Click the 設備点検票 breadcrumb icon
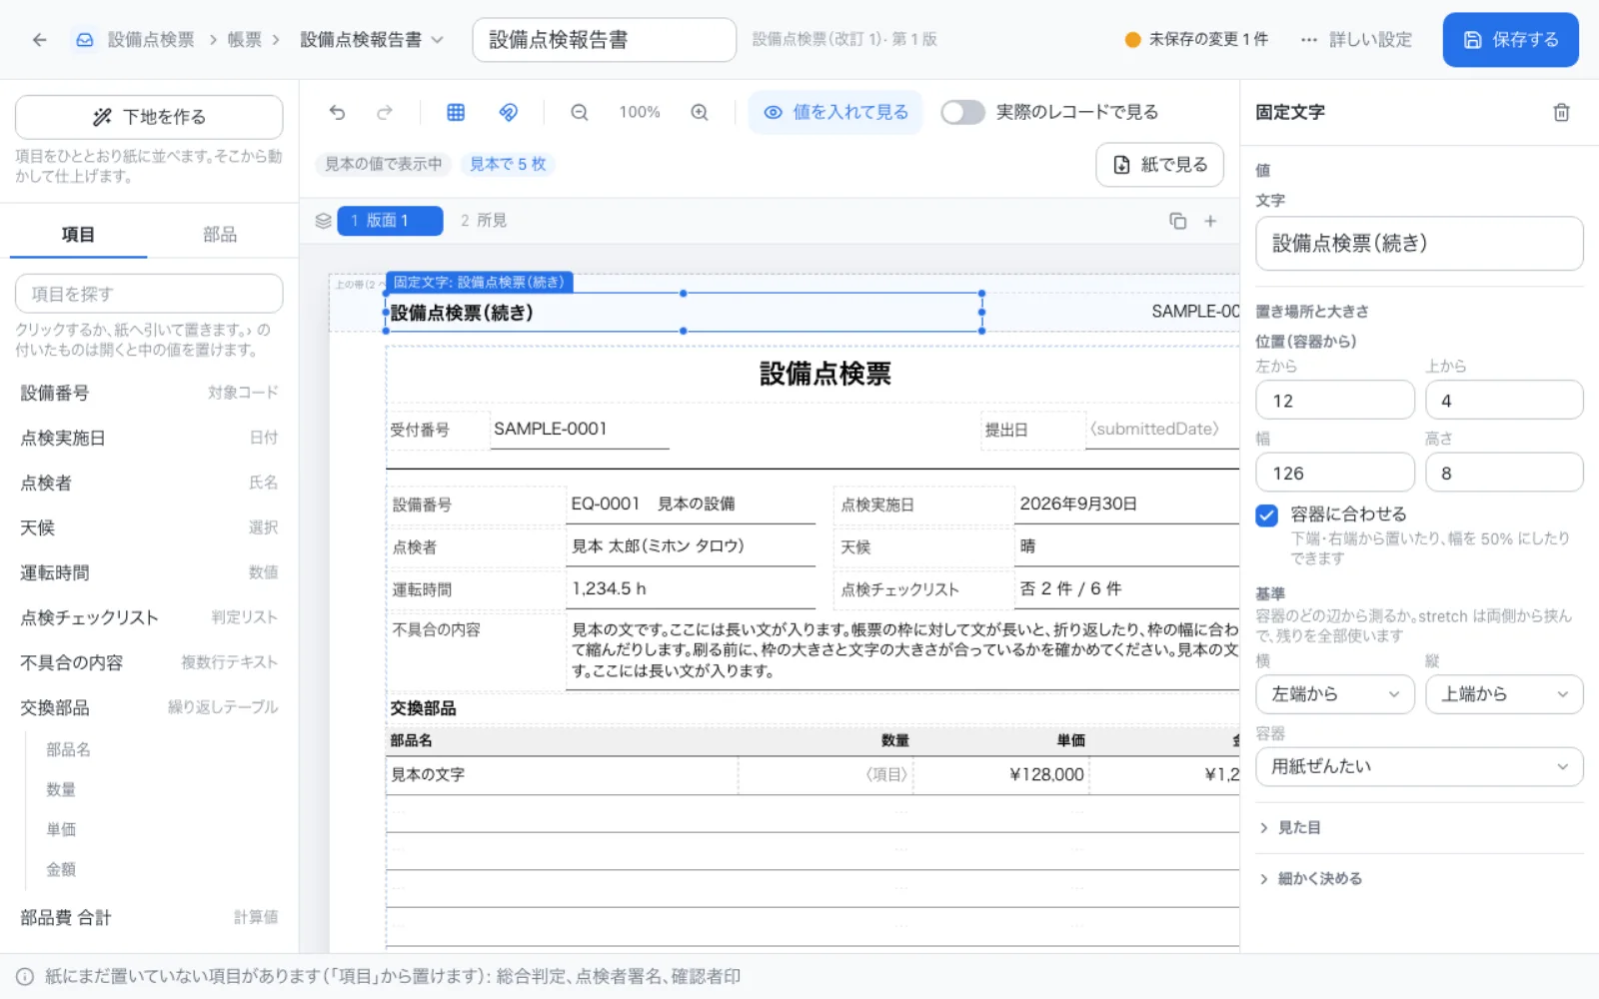Viewport: 1599px width, 999px height. coord(85,40)
